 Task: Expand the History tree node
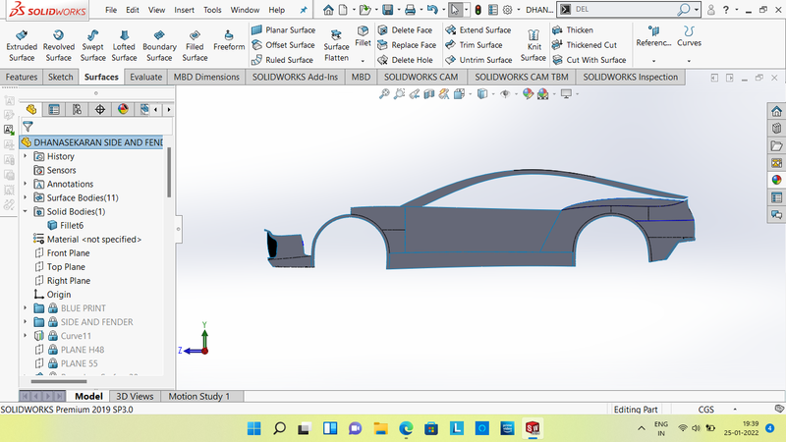coord(25,156)
